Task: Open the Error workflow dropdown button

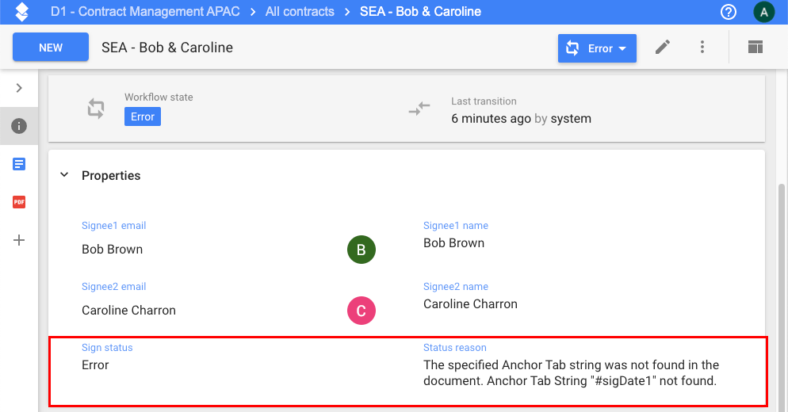Action: click(x=597, y=48)
